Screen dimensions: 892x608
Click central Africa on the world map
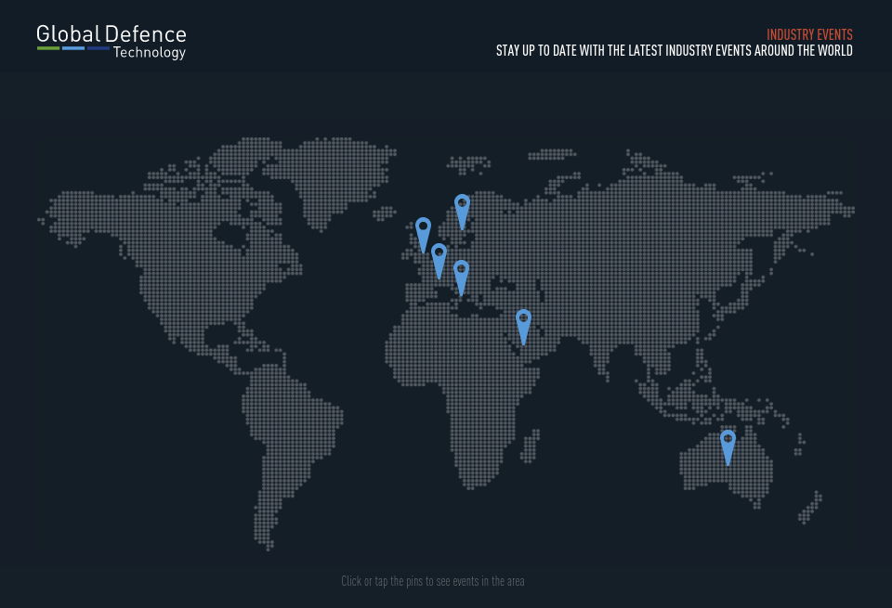click(x=474, y=390)
